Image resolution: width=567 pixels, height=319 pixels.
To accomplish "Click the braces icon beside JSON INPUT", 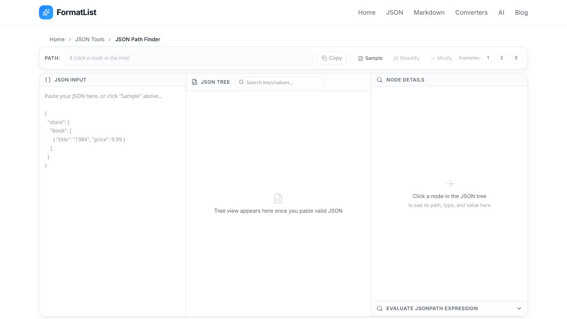I will pyautogui.click(x=48, y=80).
